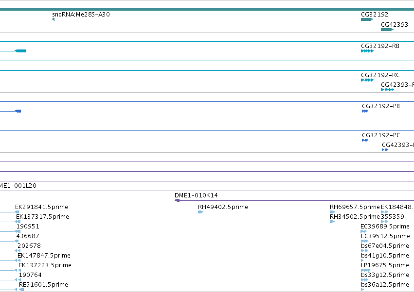Select the 190951 EST arrow glyph
414x292 pixels.
coord(18,231)
